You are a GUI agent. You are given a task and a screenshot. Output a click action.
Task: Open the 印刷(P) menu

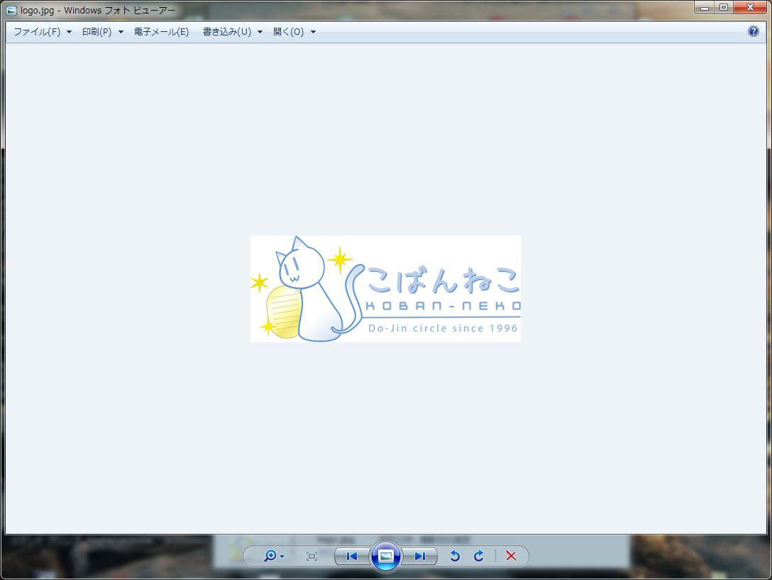pyautogui.click(x=97, y=32)
